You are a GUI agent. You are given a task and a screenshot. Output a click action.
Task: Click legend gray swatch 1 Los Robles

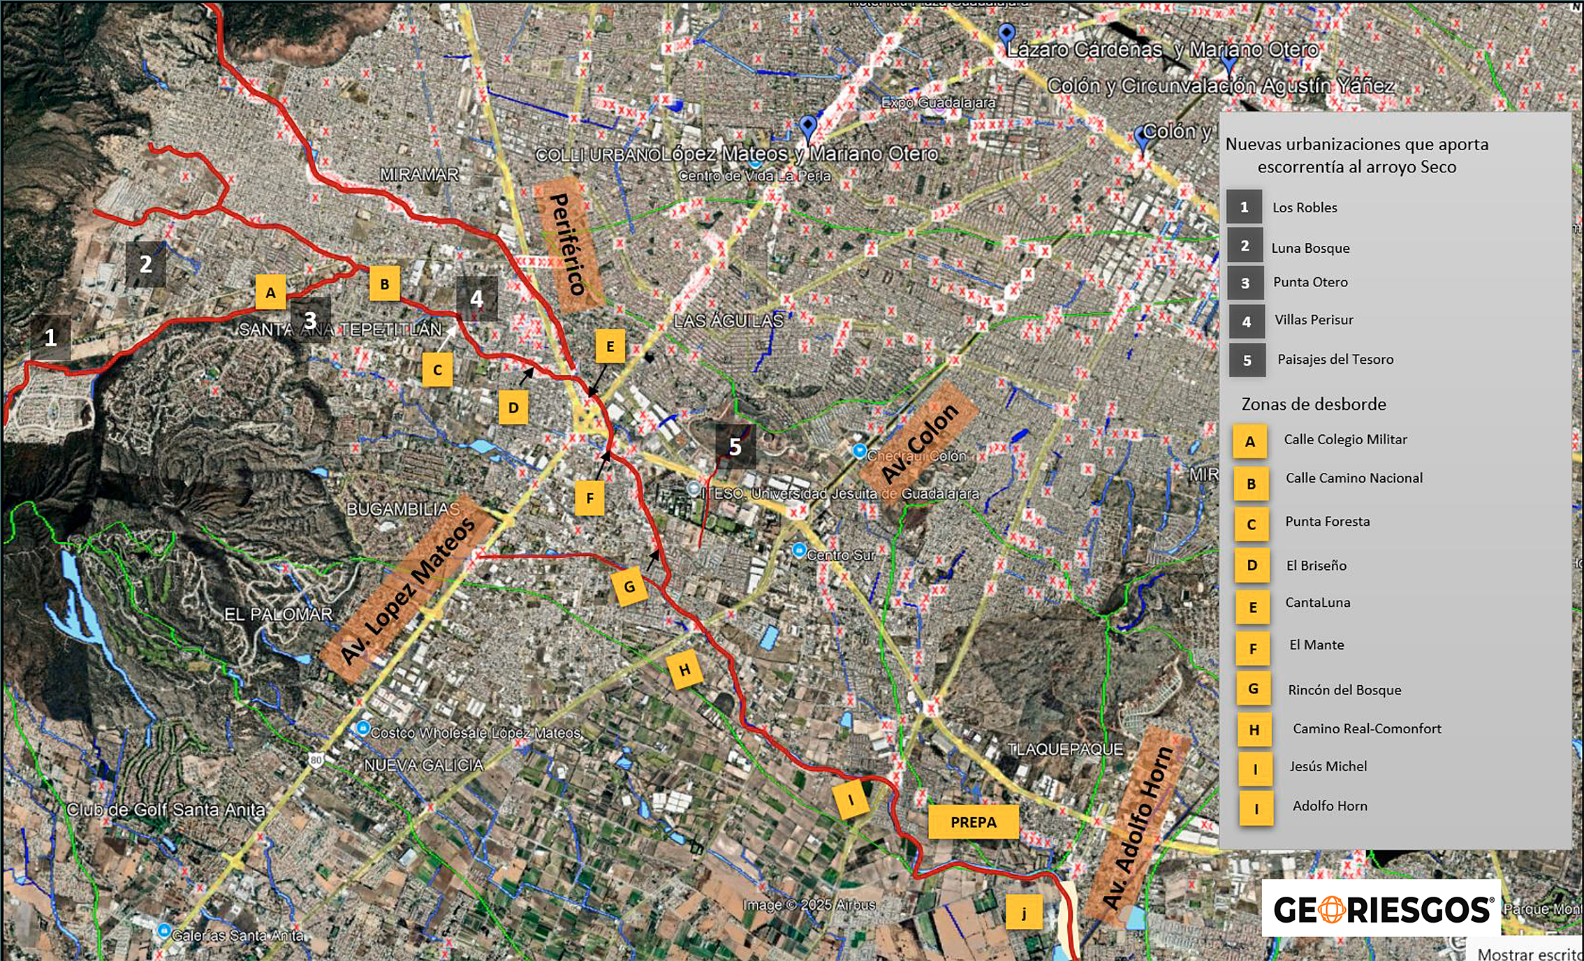[1244, 207]
